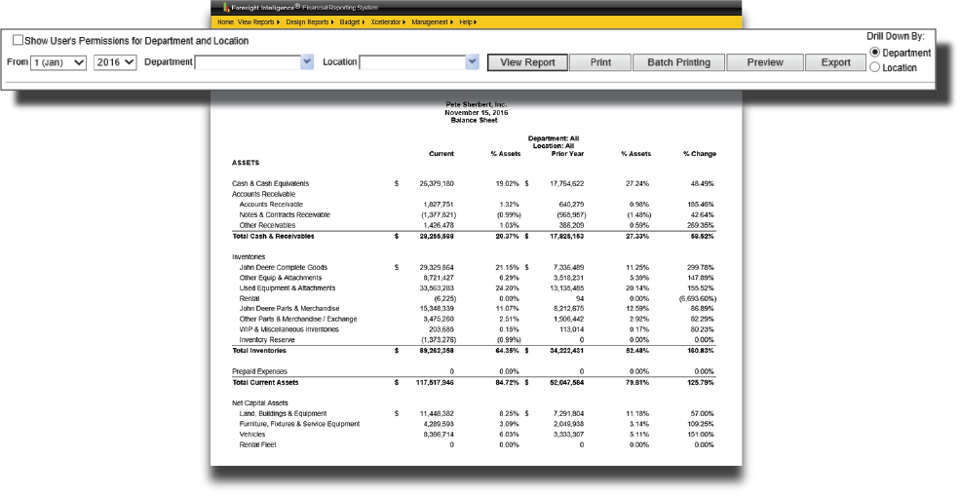Viewport: 960px width, 496px height.
Task: Open the Xcellerator menu
Action: coord(388,22)
